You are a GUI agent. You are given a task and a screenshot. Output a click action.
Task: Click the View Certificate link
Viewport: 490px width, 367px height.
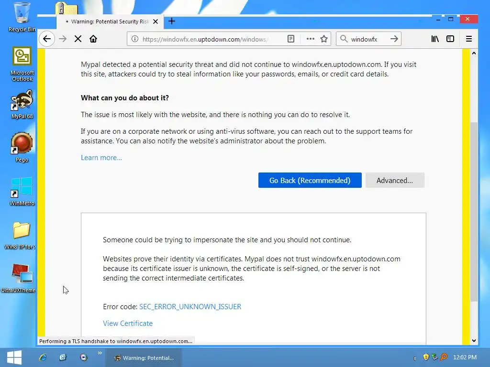(128, 324)
